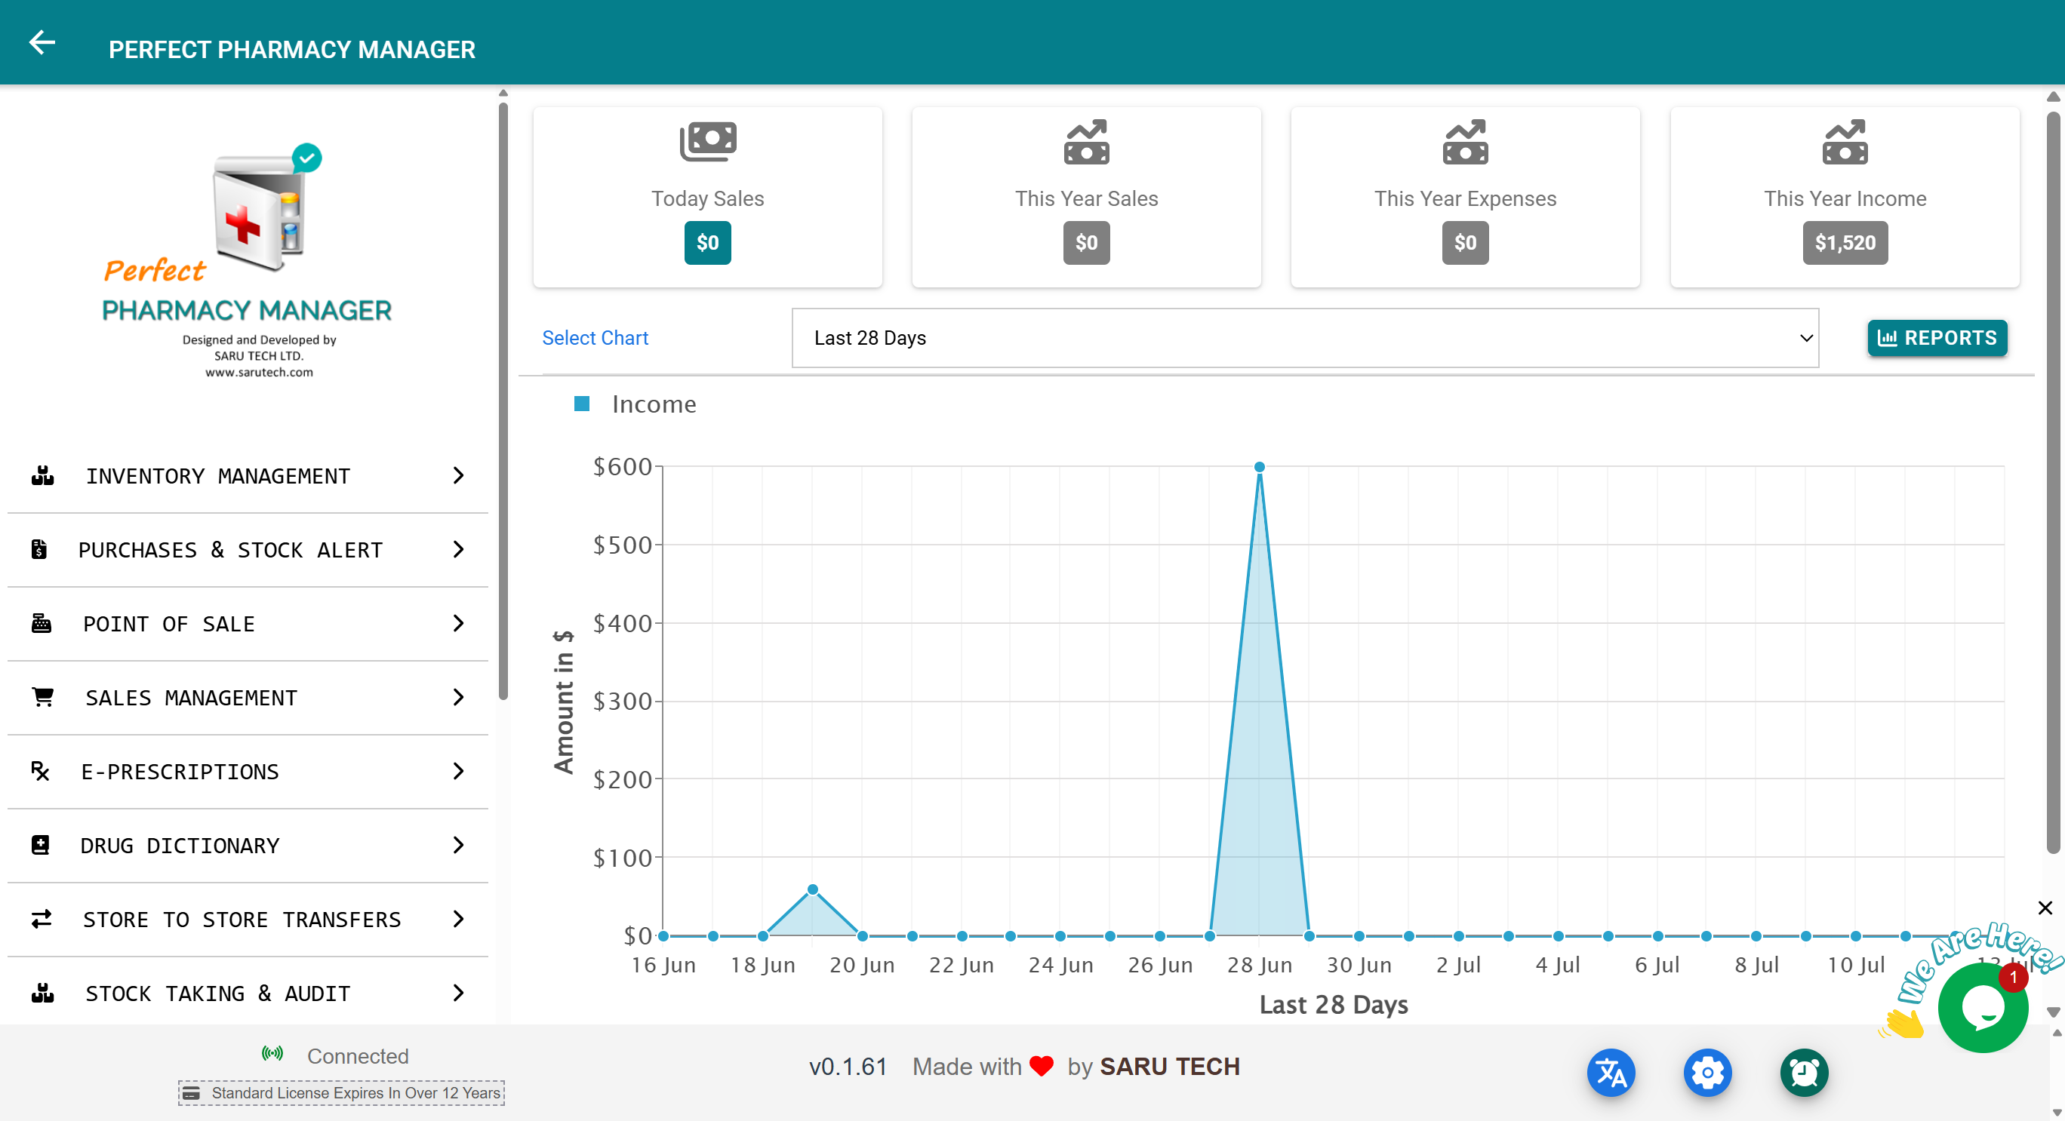Click the $600 peak point on 28 Jun
2065x1121 pixels.
[1260, 466]
